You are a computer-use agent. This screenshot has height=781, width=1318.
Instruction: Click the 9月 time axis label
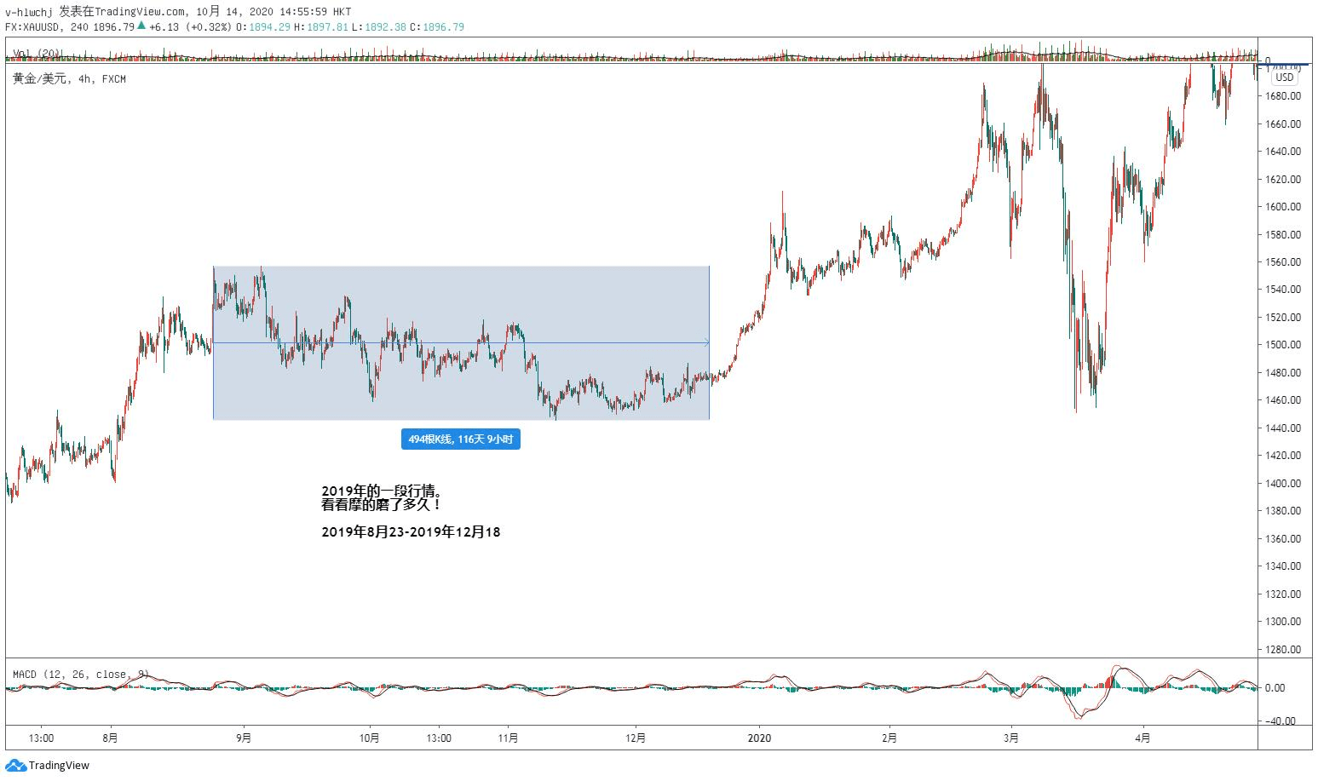pos(244,738)
